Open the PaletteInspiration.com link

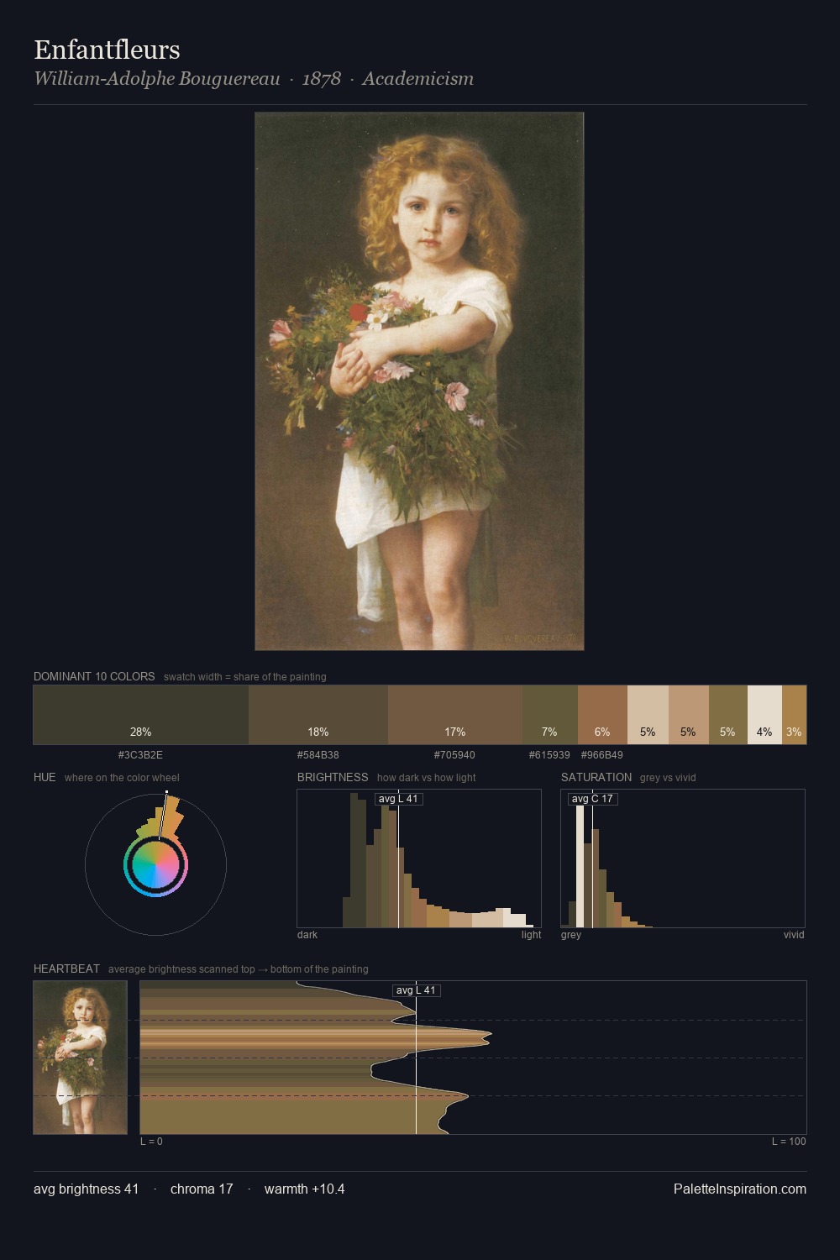740,1189
